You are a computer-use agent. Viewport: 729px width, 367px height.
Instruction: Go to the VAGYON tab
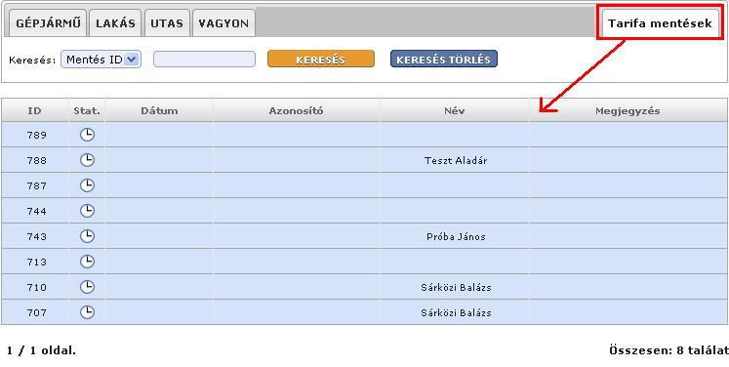pos(223,23)
